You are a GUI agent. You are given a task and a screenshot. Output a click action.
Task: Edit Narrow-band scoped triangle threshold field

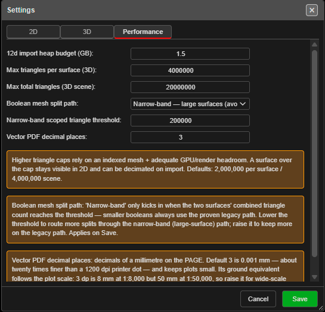tap(190, 121)
